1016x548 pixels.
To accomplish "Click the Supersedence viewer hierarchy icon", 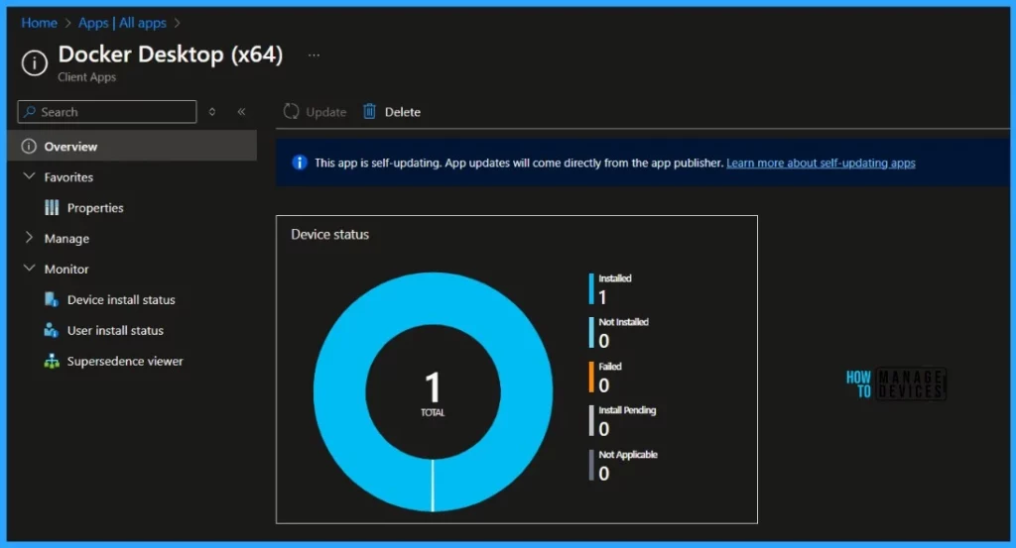I will coord(52,361).
